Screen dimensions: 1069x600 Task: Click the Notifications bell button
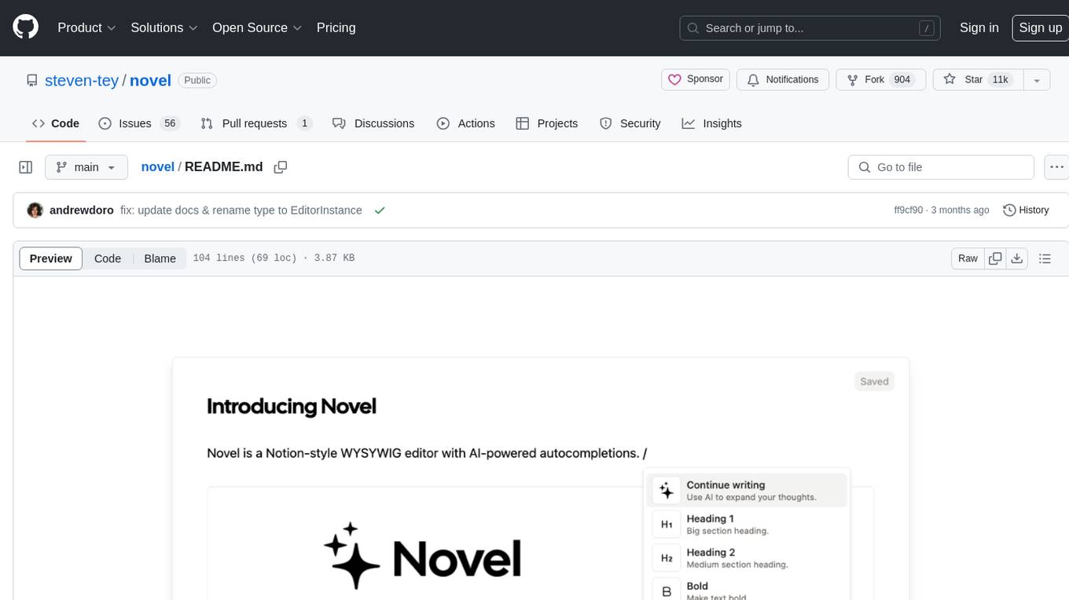click(x=783, y=79)
